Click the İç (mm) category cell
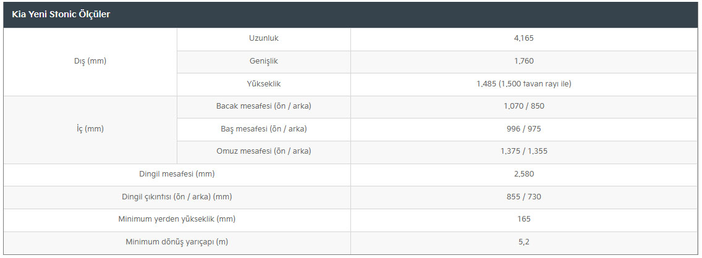The image size is (702, 258). point(90,129)
